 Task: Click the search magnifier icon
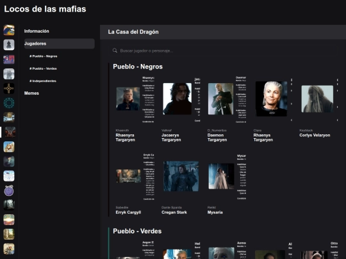coord(115,51)
